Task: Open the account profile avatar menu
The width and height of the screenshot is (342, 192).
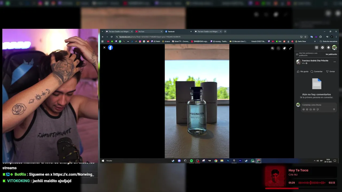Action: [x=334, y=47]
